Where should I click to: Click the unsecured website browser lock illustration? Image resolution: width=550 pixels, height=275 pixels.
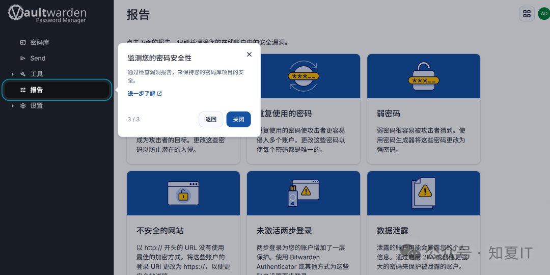[x=183, y=193]
